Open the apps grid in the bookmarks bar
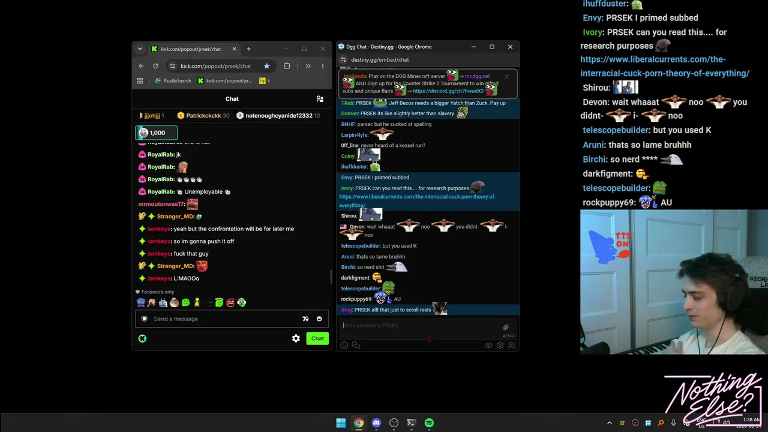This screenshot has height=432, width=768. [x=140, y=80]
